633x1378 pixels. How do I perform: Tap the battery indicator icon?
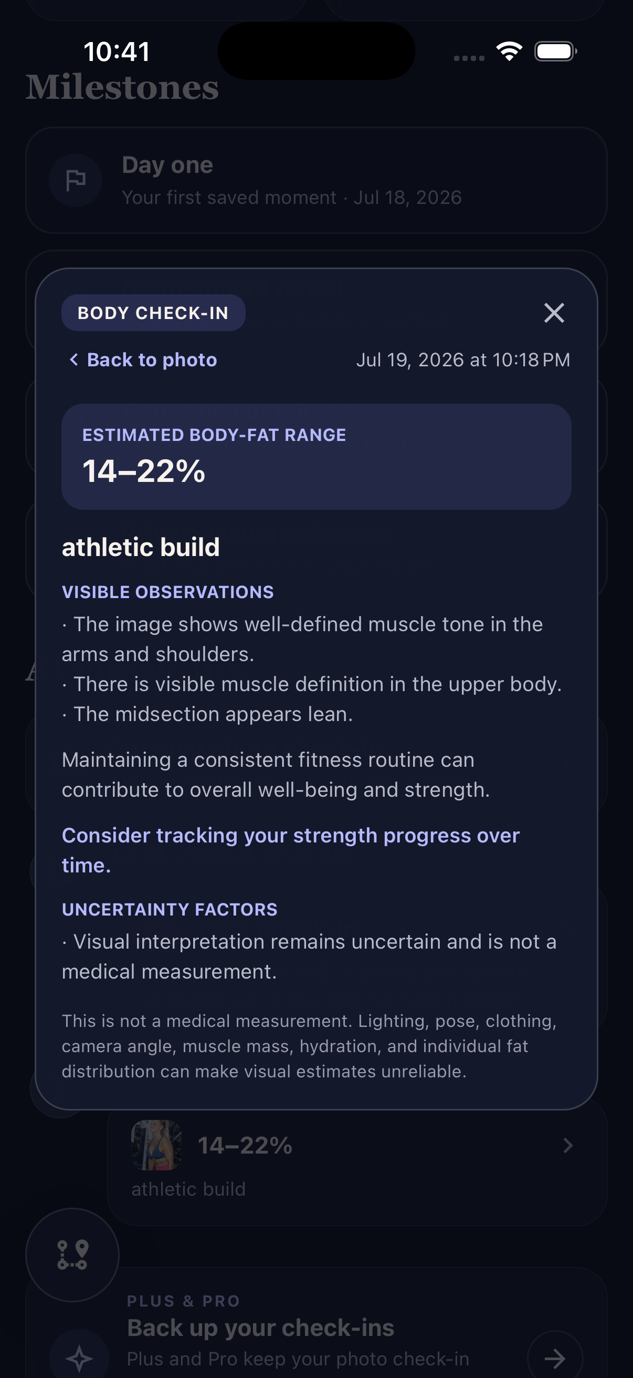point(555,52)
